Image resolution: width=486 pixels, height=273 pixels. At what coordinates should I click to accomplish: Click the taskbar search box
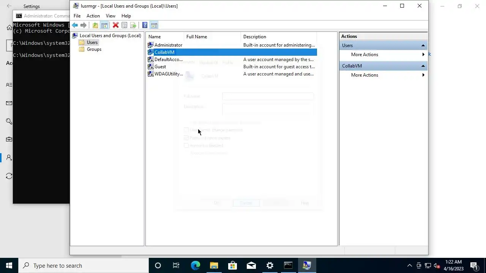[x=84, y=265]
